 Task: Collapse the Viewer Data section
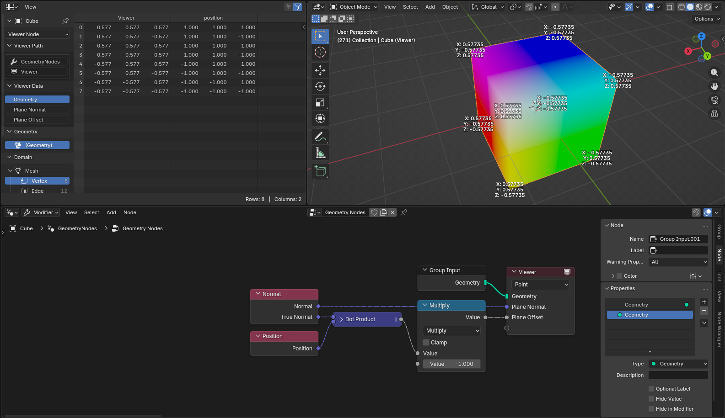[x=10, y=86]
